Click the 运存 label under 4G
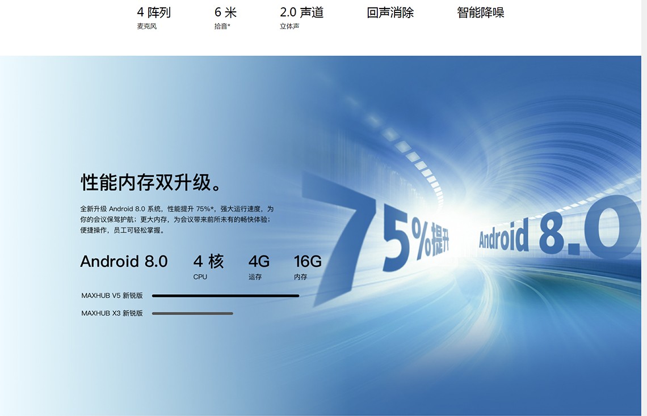Screen dimensions: 647x416 click(x=255, y=277)
